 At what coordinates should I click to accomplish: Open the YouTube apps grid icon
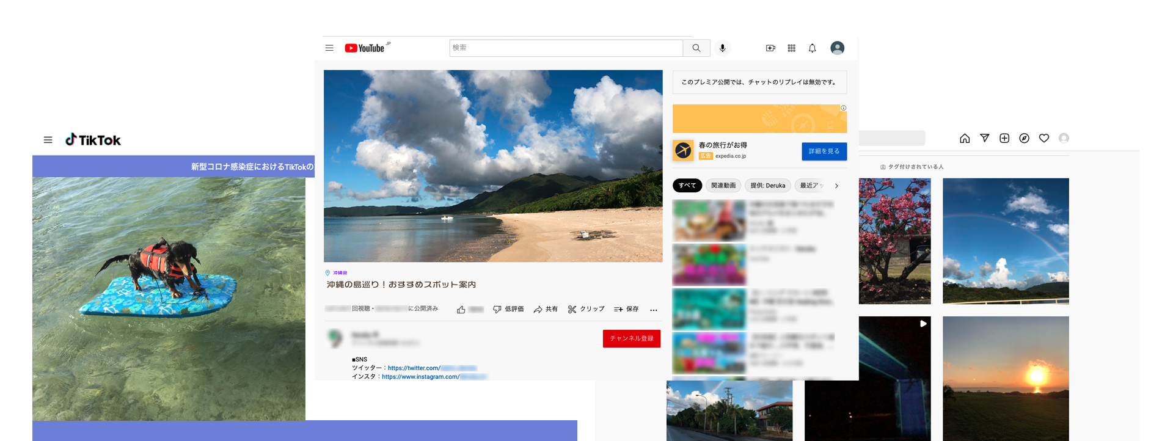pyautogui.click(x=791, y=48)
